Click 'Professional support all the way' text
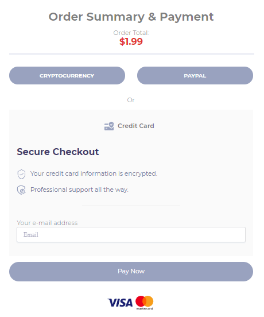264x317 pixels. click(x=79, y=190)
